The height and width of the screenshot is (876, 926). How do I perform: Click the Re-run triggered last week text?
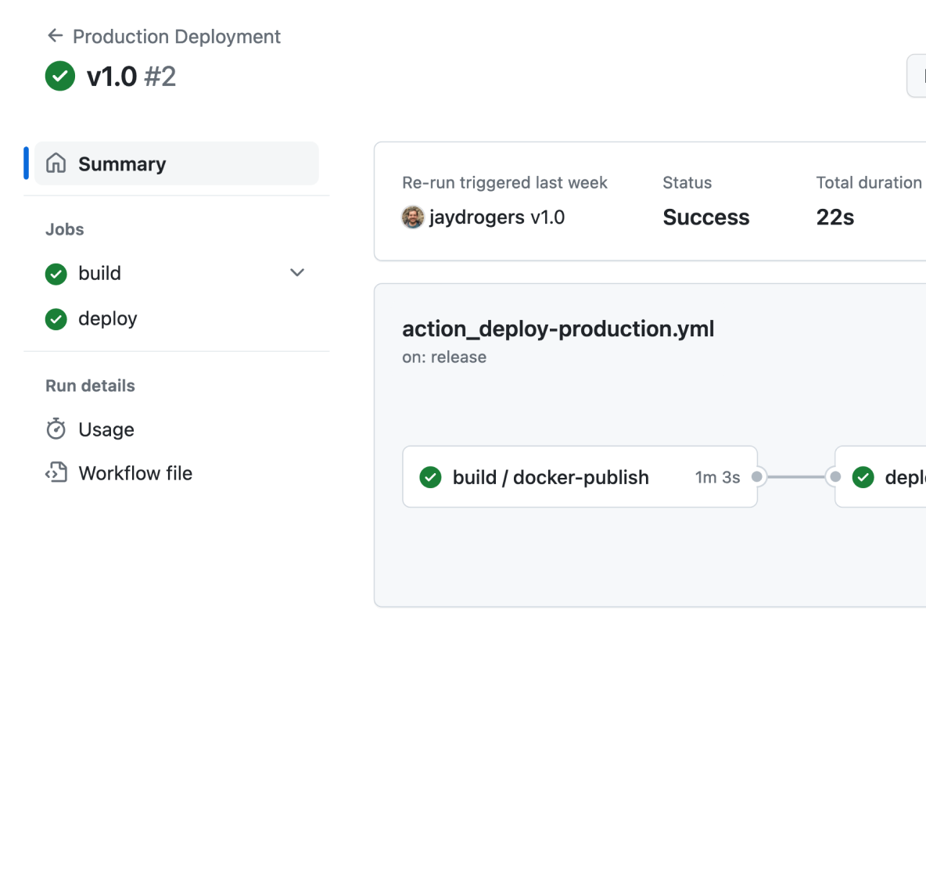coord(504,182)
